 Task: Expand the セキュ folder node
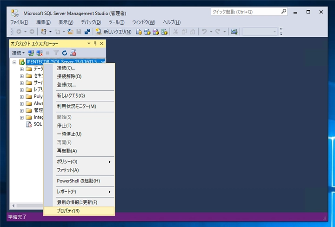21,76
